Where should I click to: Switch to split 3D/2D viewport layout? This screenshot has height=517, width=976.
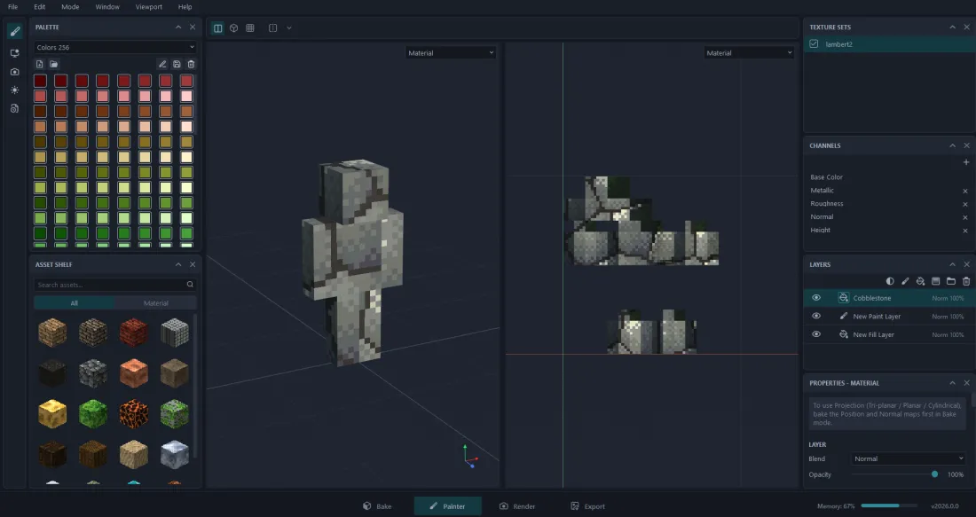tap(218, 28)
